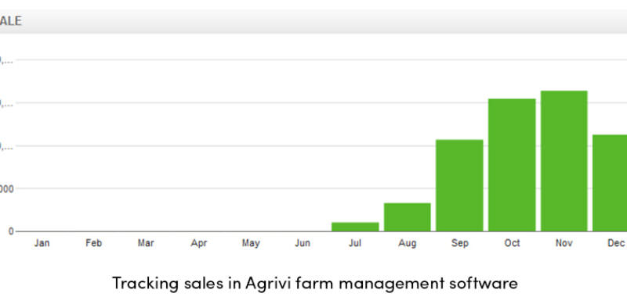Viewport: 627px width, 297px height.
Task: Click the May axis label
Action: (x=251, y=243)
